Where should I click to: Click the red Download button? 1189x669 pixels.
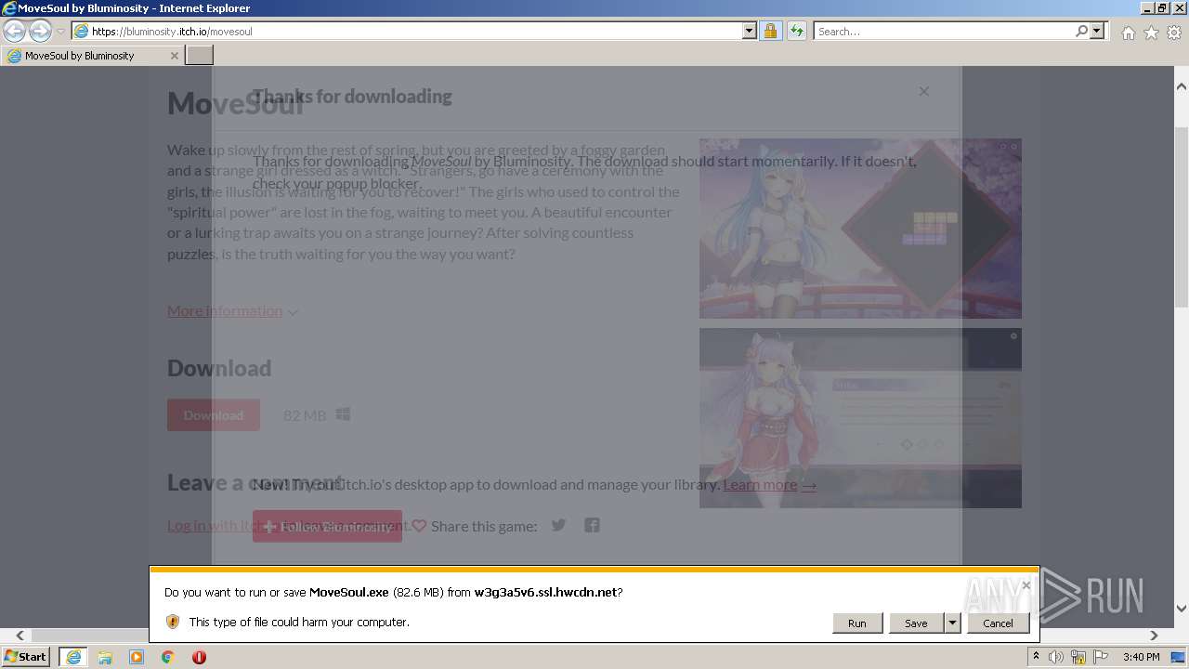click(214, 414)
